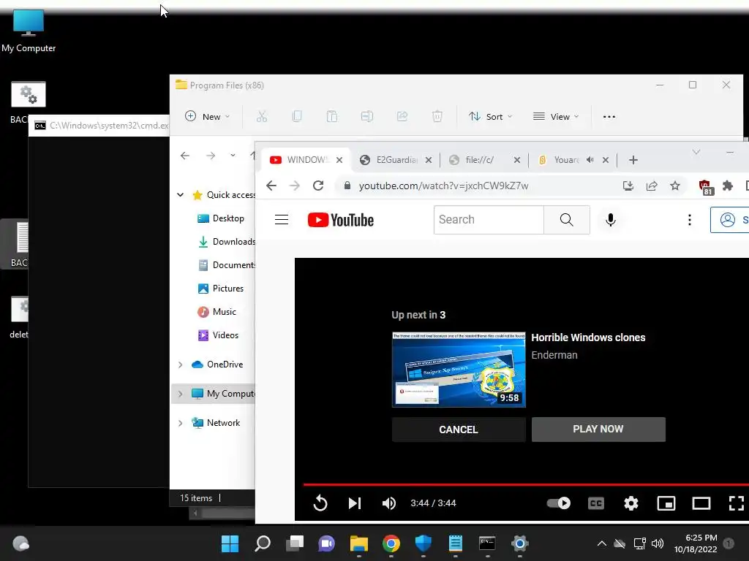Viewport: 749px width, 561px height.
Task: Open YouTube settings three-dot menu
Action: point(689,219)
